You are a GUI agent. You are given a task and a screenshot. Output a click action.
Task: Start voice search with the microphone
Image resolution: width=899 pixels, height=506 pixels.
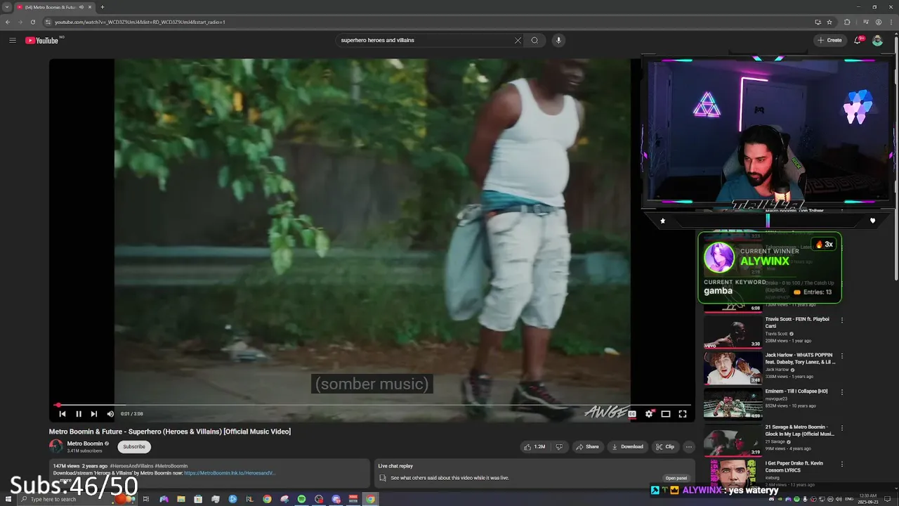point(558,40)
